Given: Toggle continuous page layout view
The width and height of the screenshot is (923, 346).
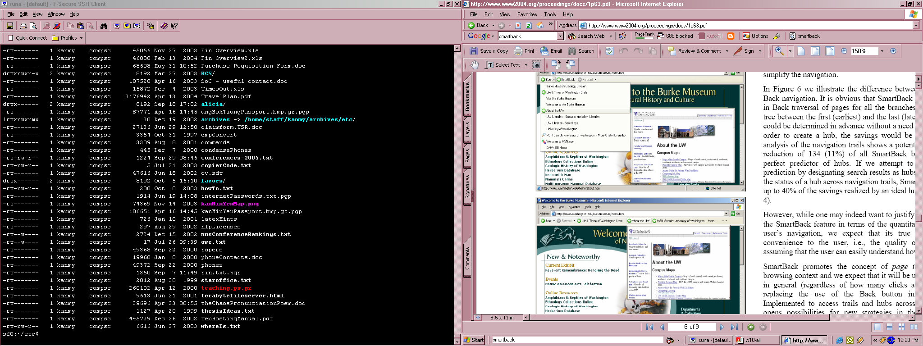Looking at the screenshot, I should coord(889,327).
